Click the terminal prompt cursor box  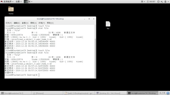pos(39,75)
